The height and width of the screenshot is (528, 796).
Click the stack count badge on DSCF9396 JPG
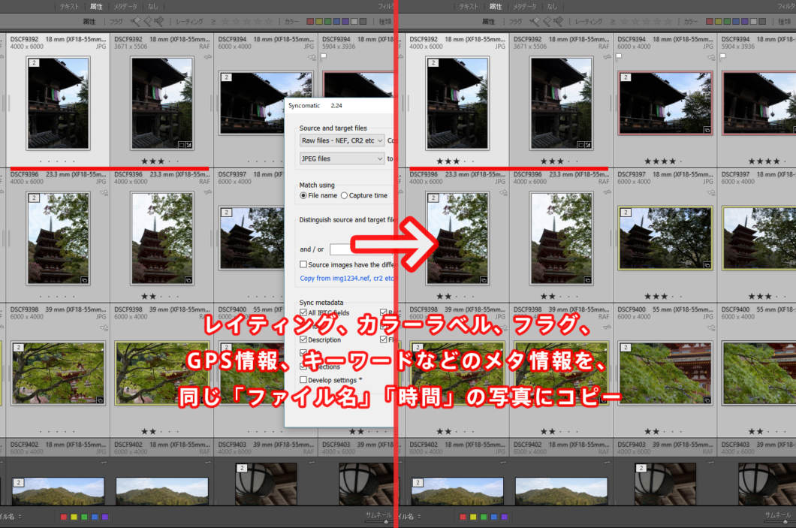click(34, 198)
